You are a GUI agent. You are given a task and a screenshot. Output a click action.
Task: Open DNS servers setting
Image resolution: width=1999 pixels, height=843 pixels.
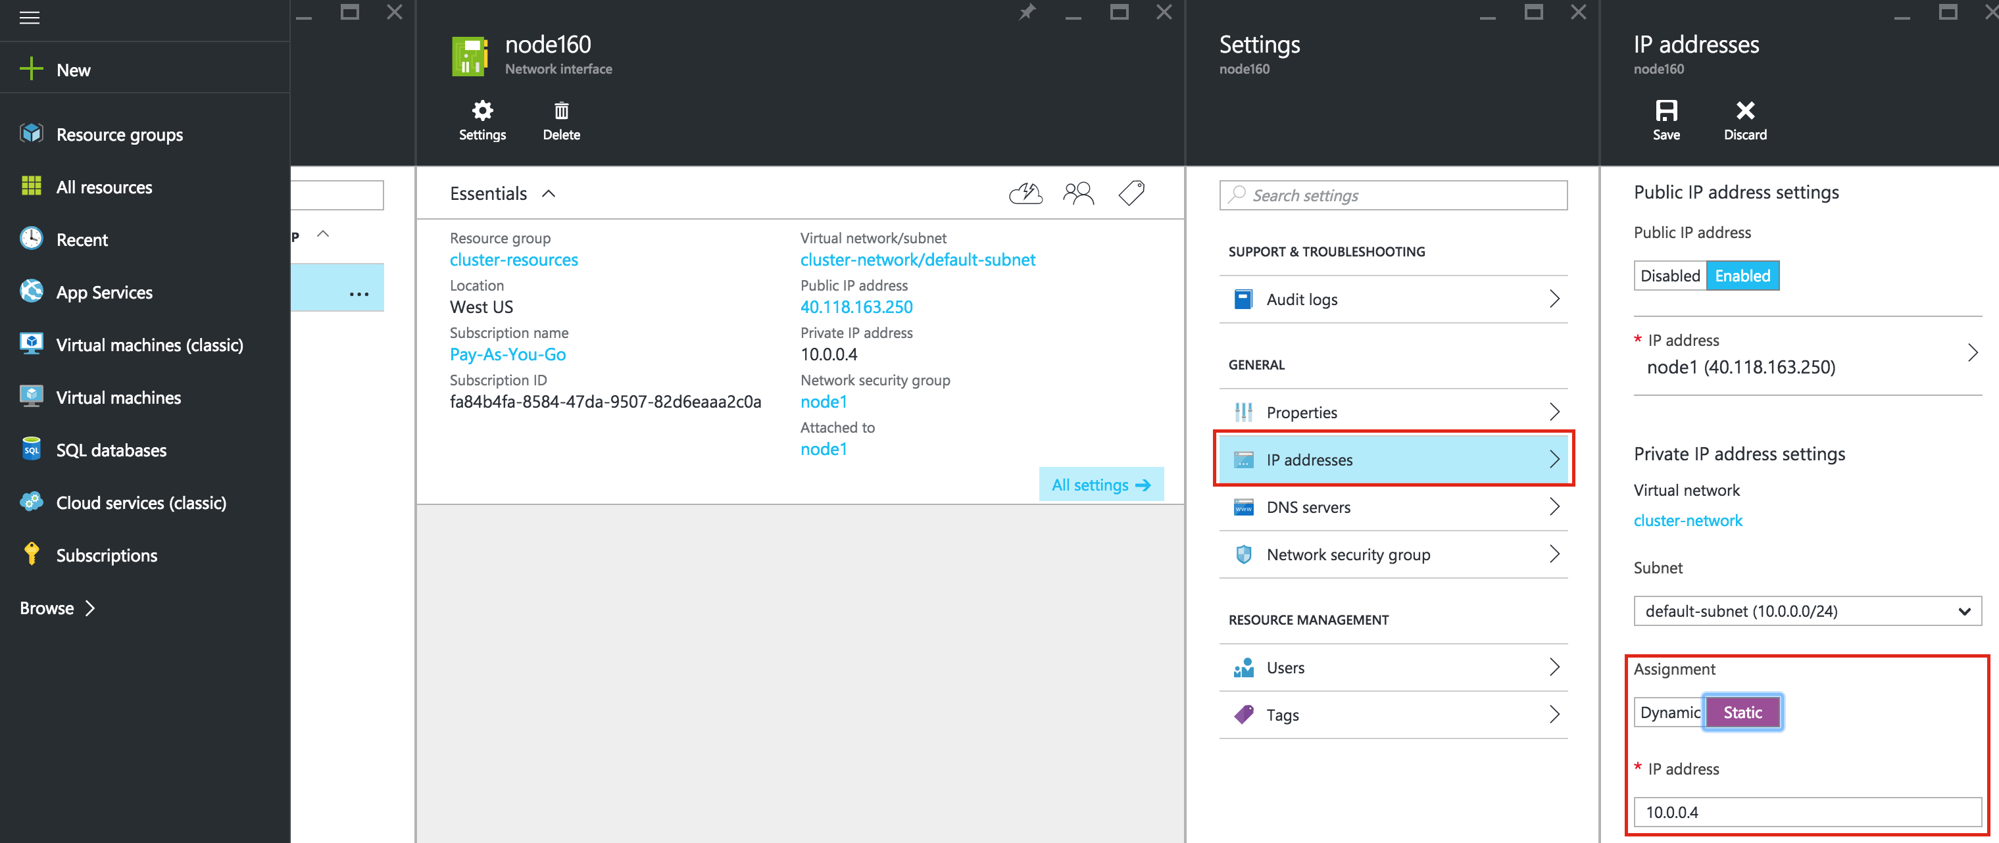click(1393, 507)
